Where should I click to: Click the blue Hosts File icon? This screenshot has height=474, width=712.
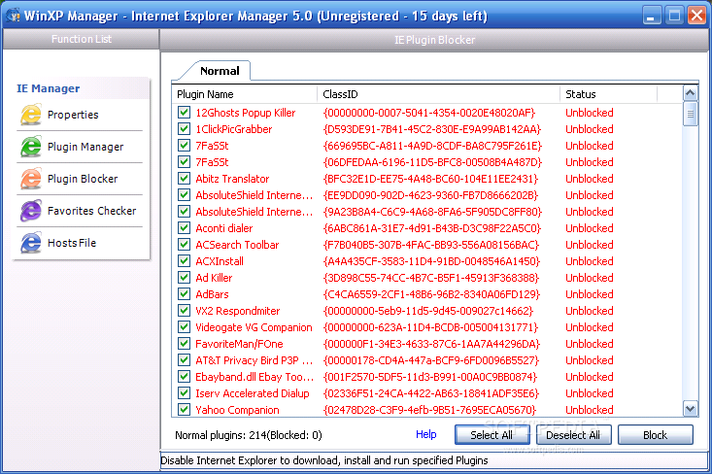click(31, 243)
